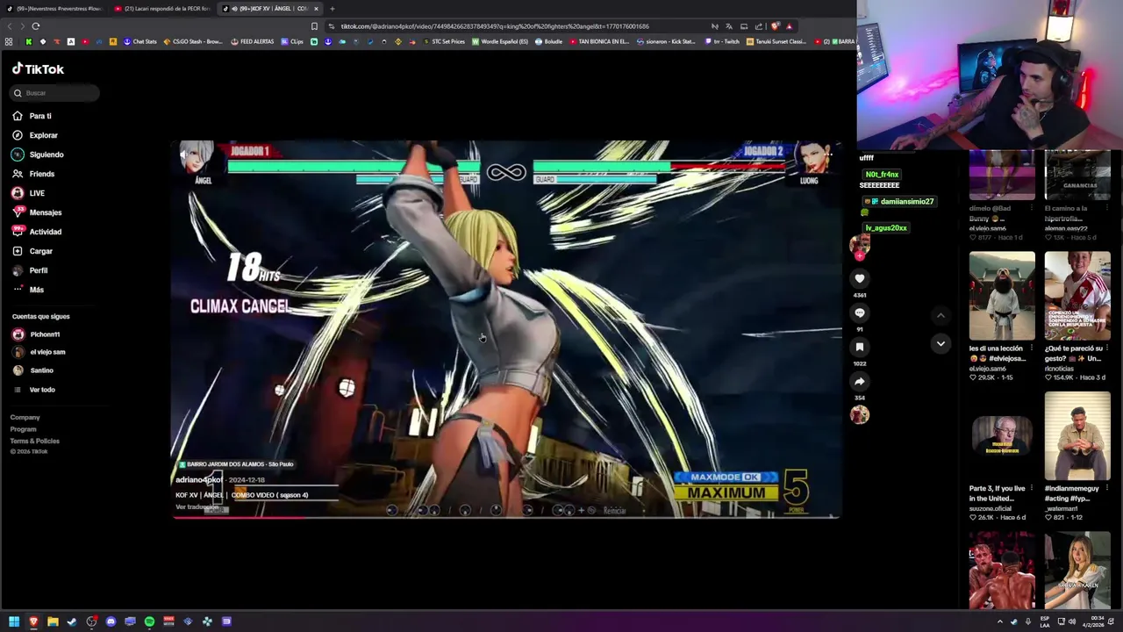This screenshot has width=1123, height=632.
Task: Open the River jersey kid video thumbnail
Action: (1077, 296)
